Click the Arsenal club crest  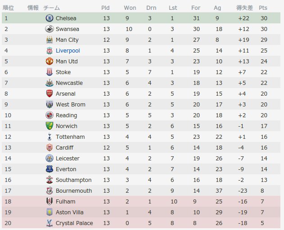click(x=49, y=94)
